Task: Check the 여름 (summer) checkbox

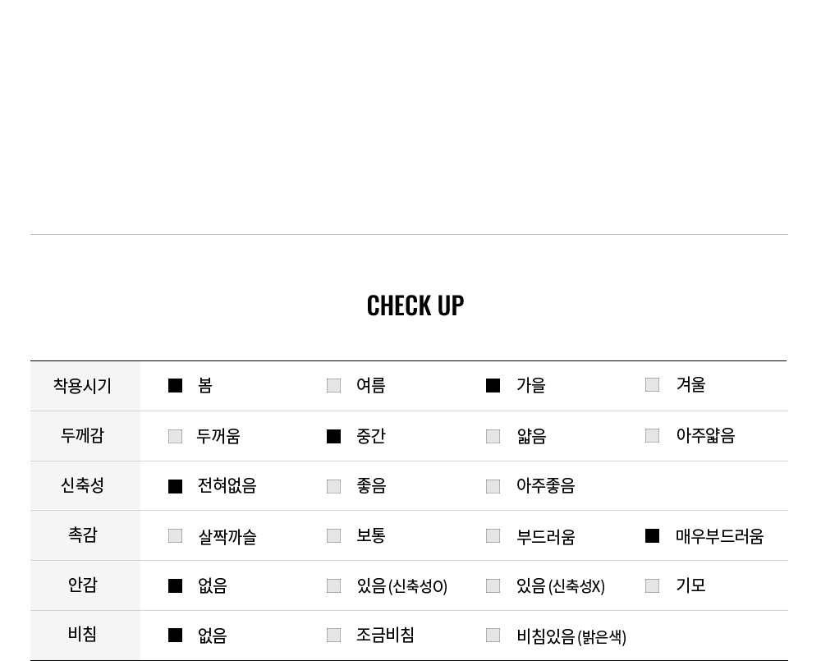Action: coord(333,386)
